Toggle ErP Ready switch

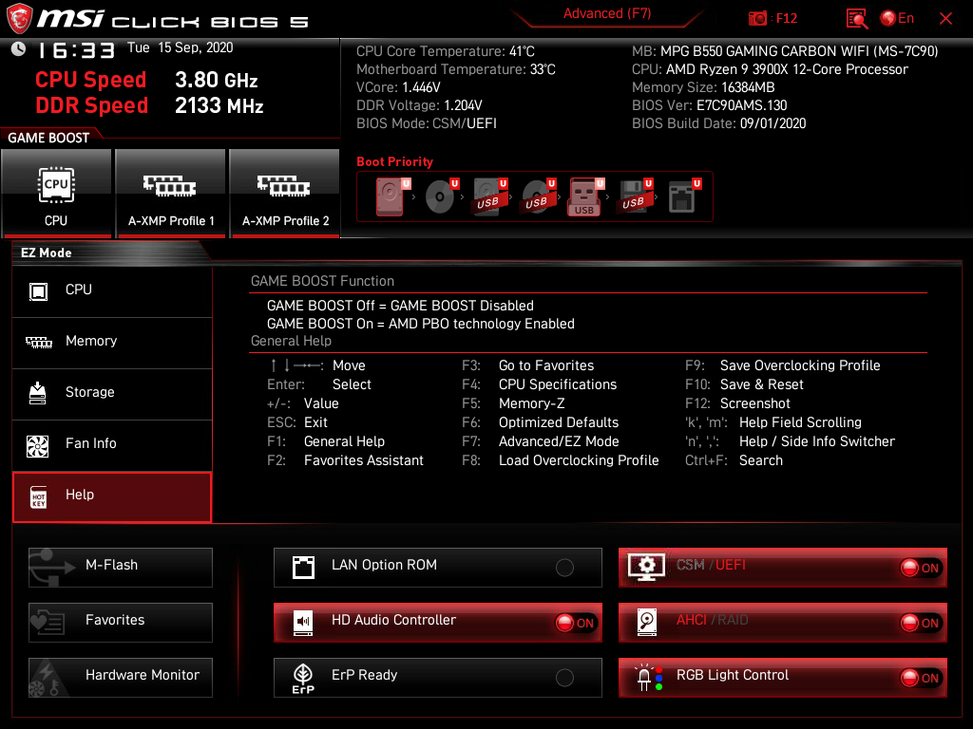point(564,678)
